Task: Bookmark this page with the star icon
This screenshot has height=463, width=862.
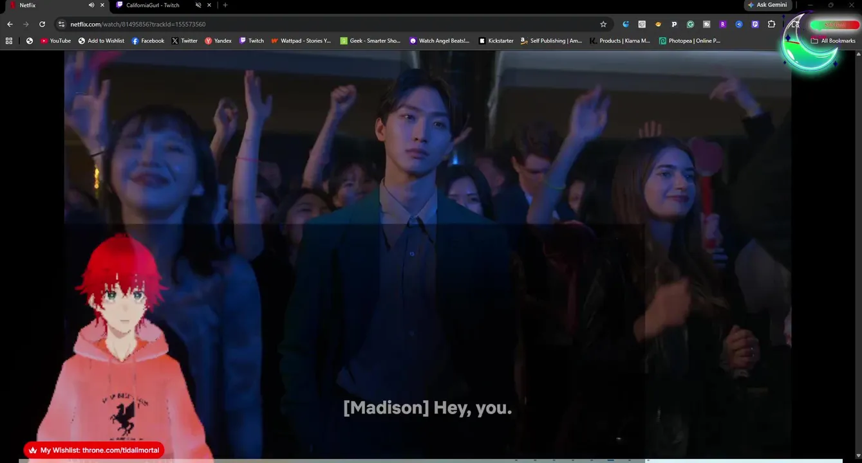Action: coord(603,24)
